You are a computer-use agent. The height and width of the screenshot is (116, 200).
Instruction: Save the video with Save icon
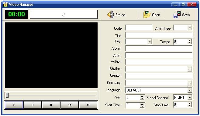coord(177,15)
